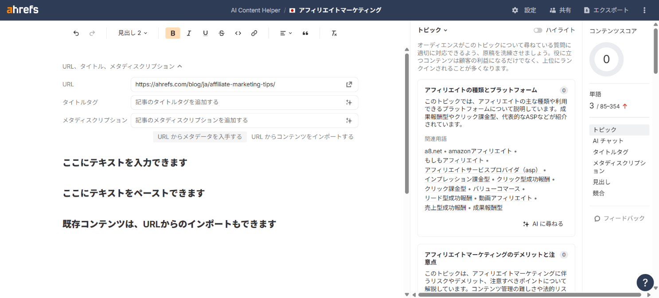This screenshot has height=298, width=659.
Task: Toggle bold formatting button
Action: [173, 33]
